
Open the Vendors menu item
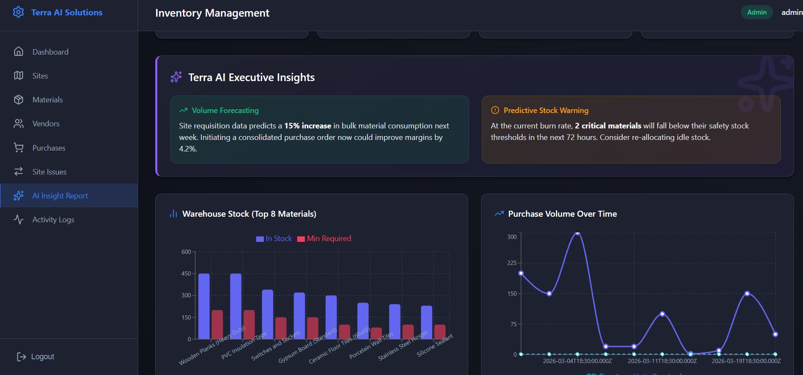click(46, 124)
